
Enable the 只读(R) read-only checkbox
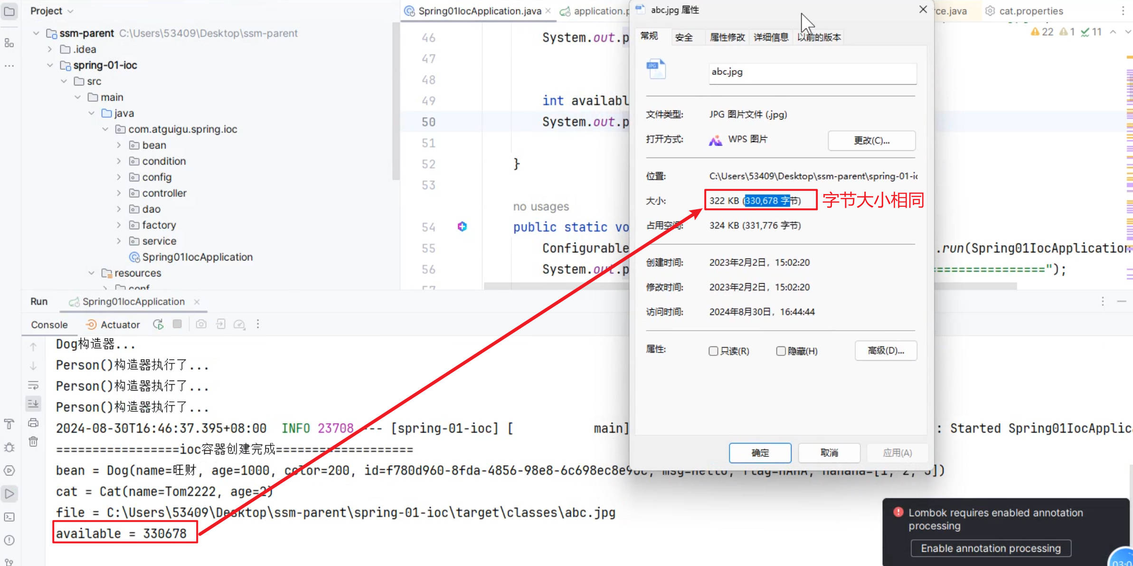(713, 351)
